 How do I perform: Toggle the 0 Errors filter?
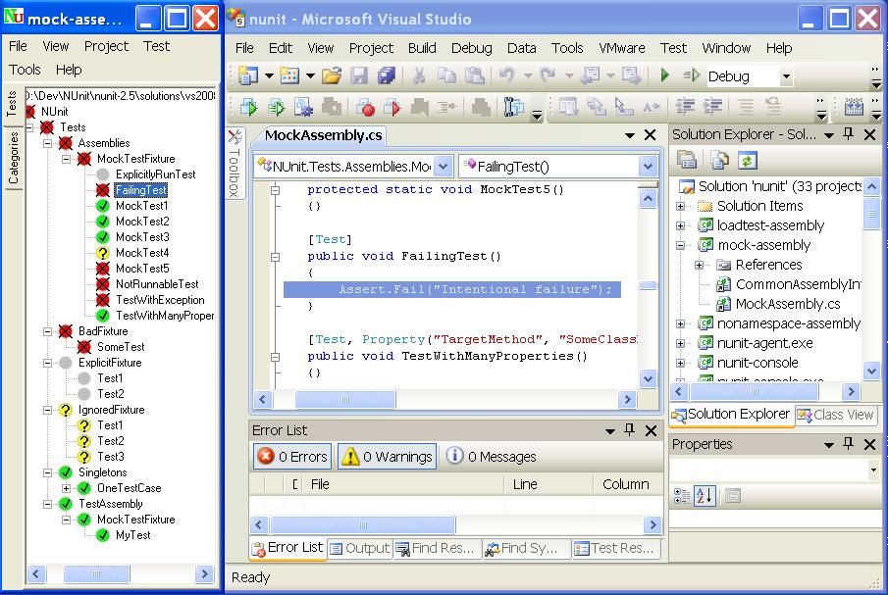tap(292, 457)
